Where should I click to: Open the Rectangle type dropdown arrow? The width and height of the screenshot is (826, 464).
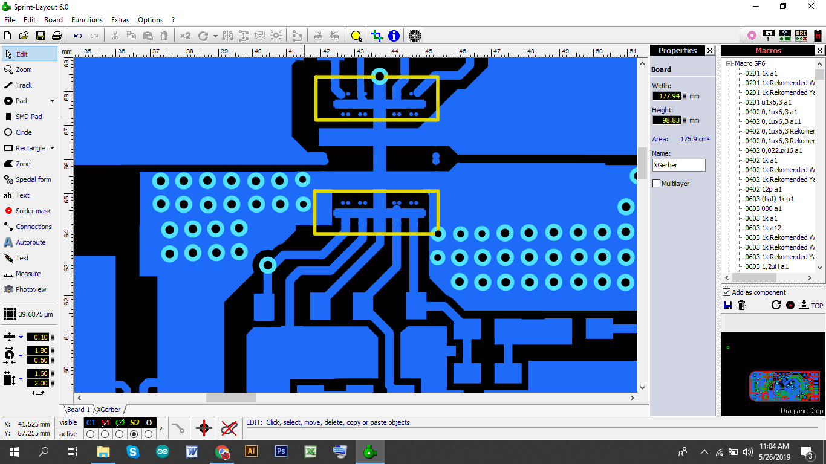point(52,148)
